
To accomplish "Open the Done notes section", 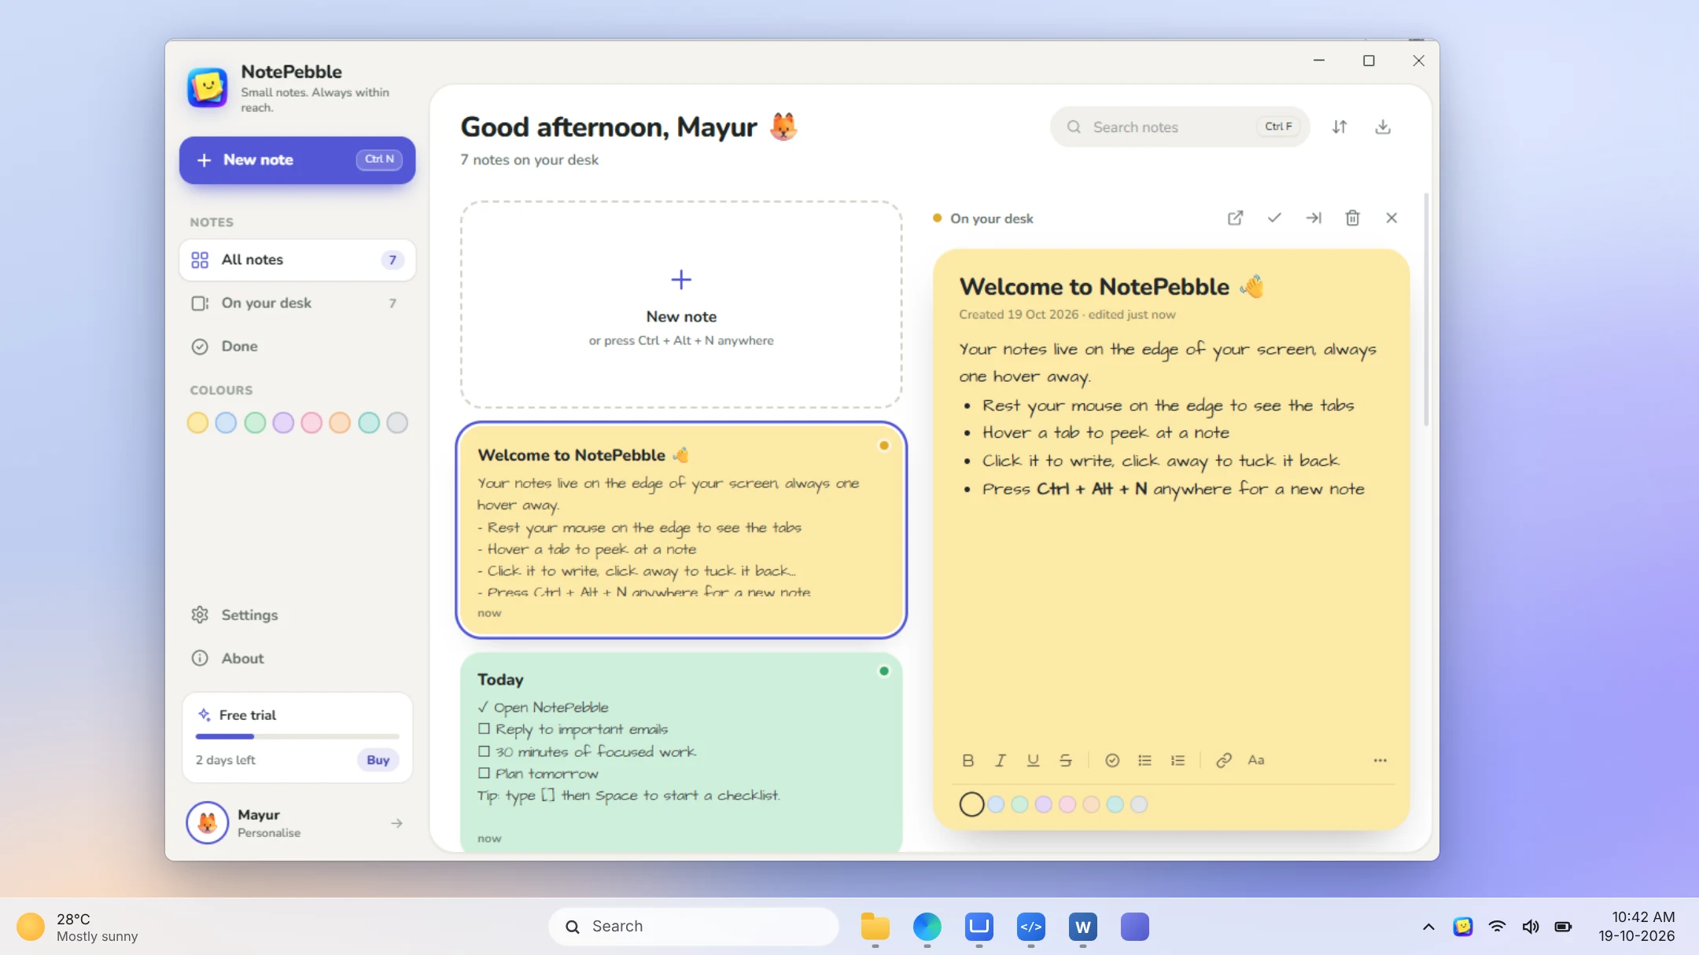I will (297, 346).
